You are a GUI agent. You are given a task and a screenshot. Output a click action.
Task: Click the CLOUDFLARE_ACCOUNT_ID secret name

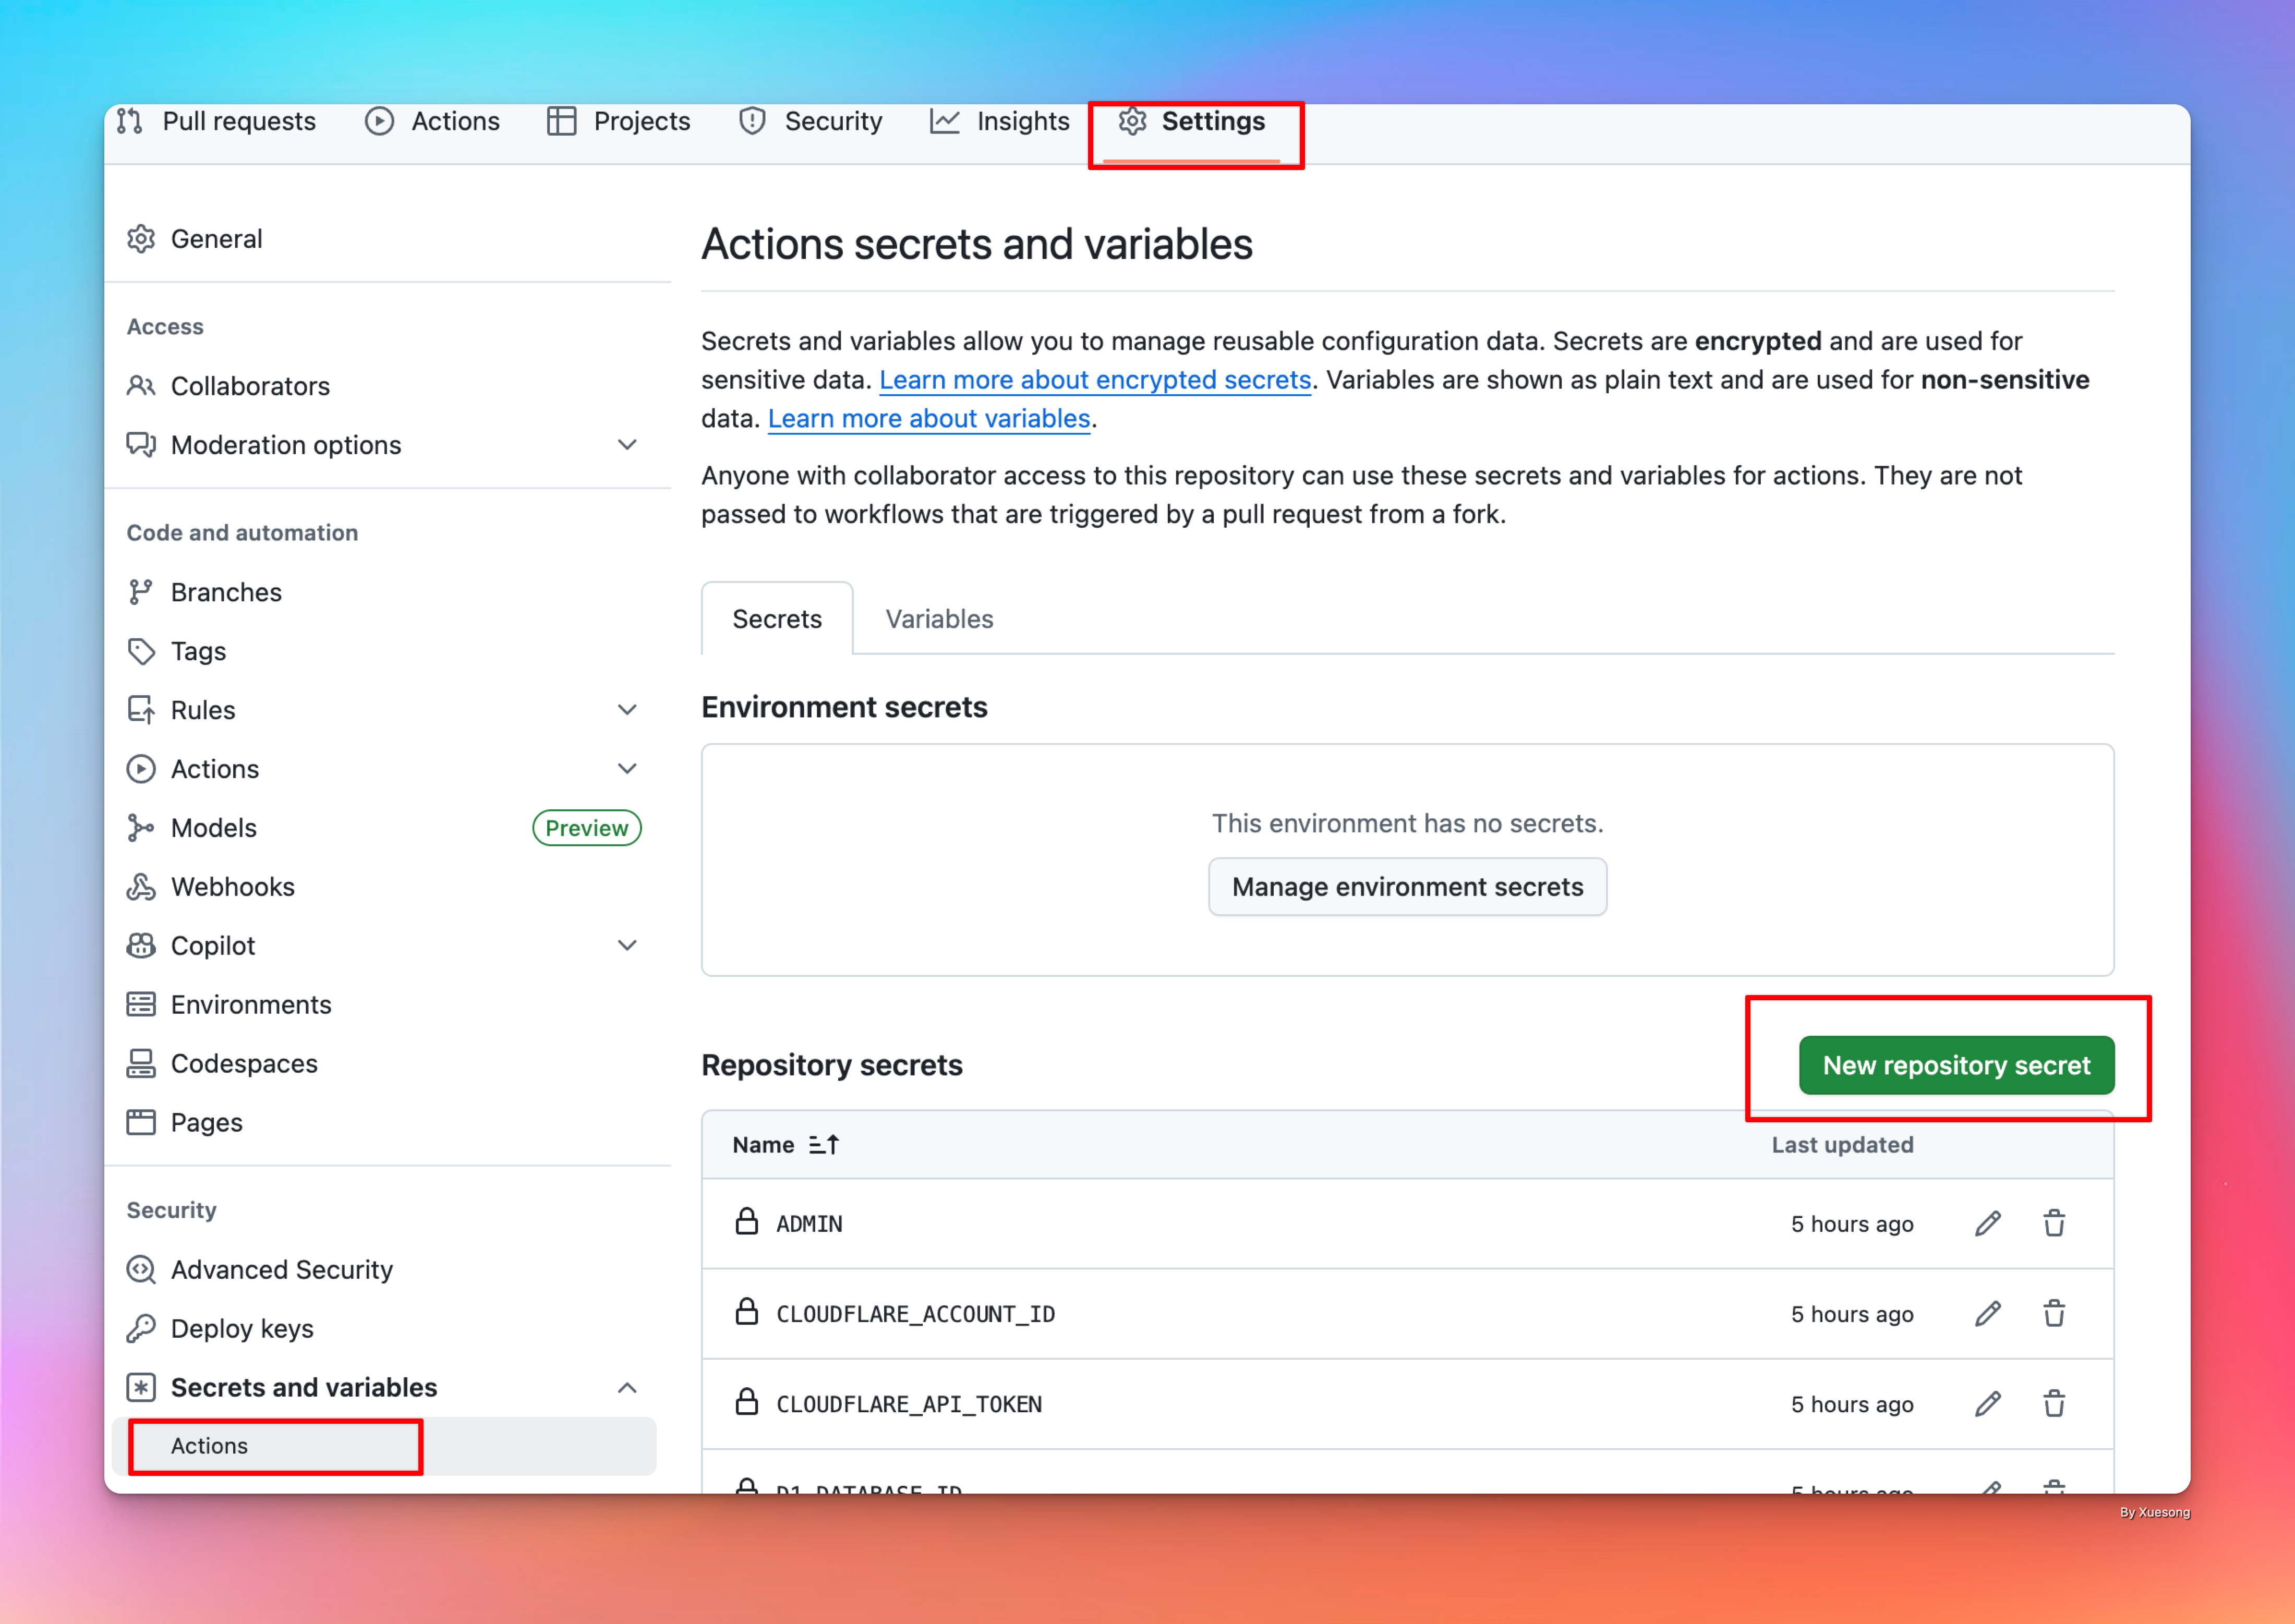coord(915,1314)
